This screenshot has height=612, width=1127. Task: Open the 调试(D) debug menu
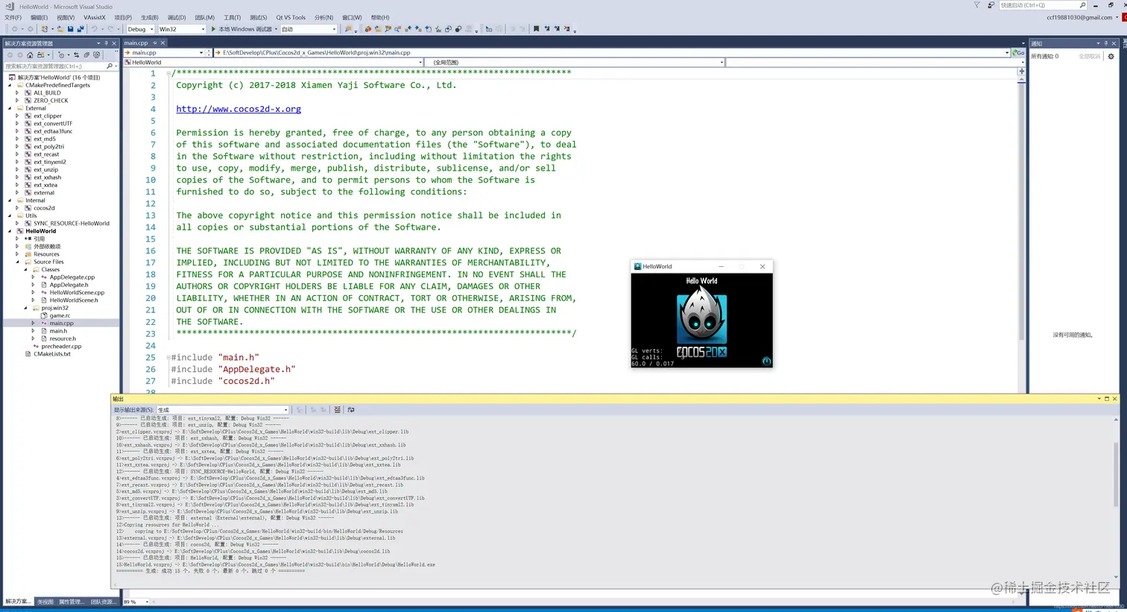point(177,17)
